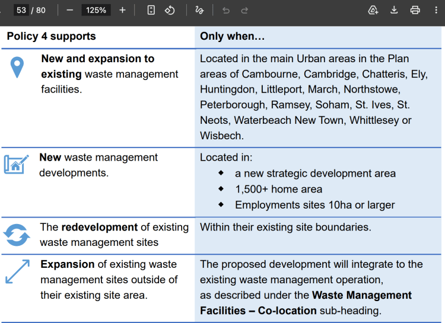The height and width of the screenshot is (323, 445).
Task: Click bold 'Facilities – Co-location' text
Action: (258, 311)
